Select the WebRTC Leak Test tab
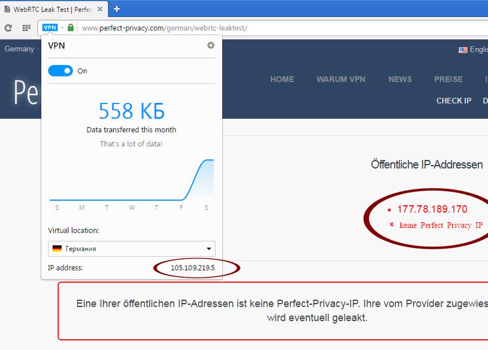This screenshot has width=488, height=350. [x=53, y=9]
